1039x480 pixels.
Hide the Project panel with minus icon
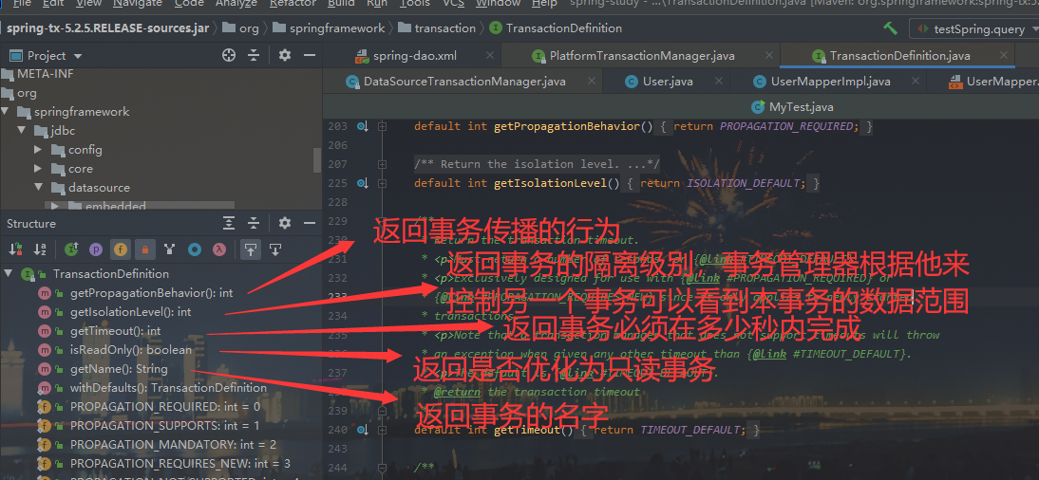click(310, 56)
